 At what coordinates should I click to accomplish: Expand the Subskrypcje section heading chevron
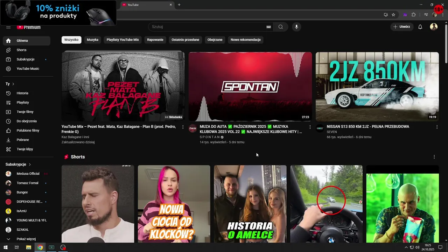(x=30, y=164)
